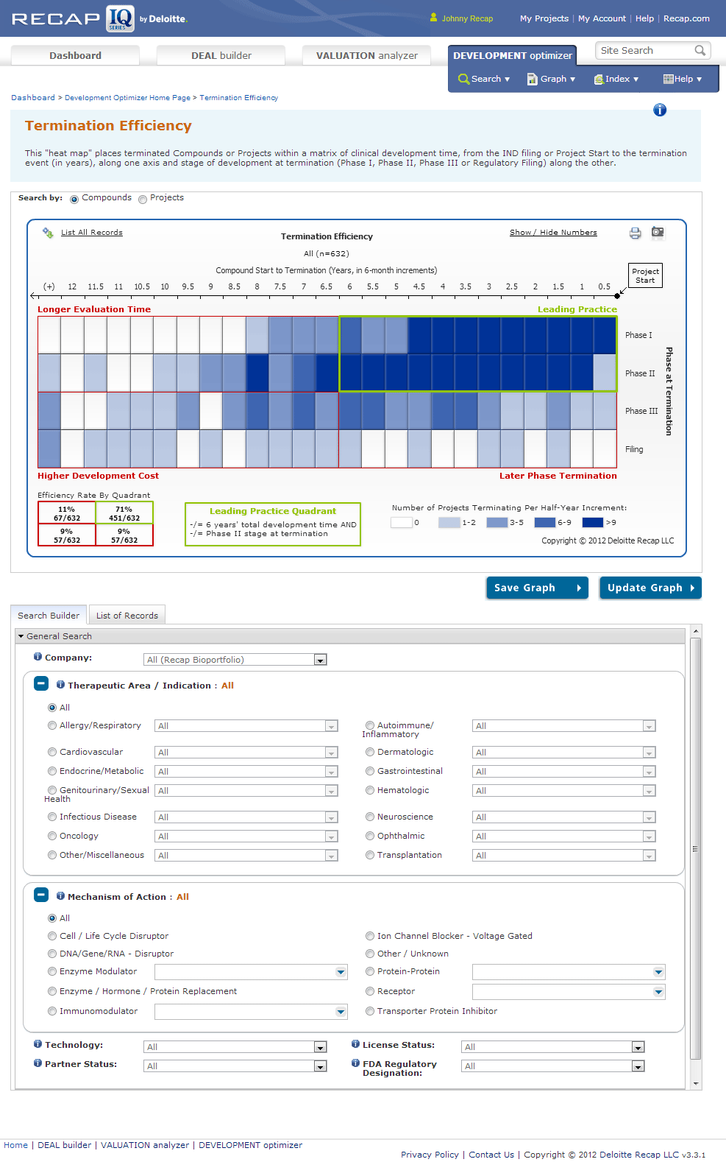Select the Oncology therapeutic area radio

(52, 836)
